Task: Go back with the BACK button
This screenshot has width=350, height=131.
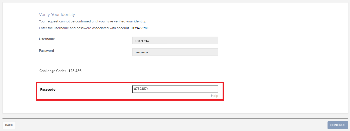Action: click(9, 125)
